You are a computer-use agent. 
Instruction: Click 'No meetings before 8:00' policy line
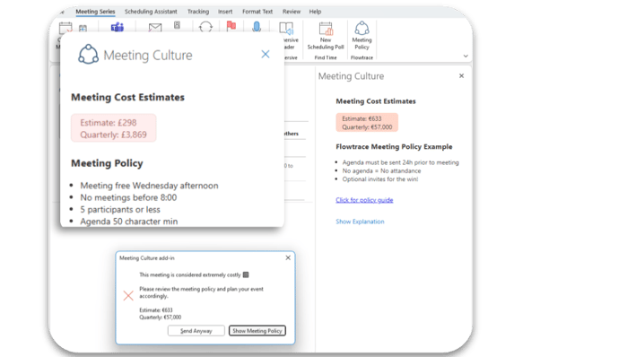(128, 197)
